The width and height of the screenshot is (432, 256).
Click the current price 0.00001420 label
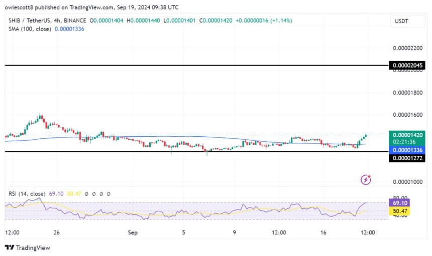407,135
